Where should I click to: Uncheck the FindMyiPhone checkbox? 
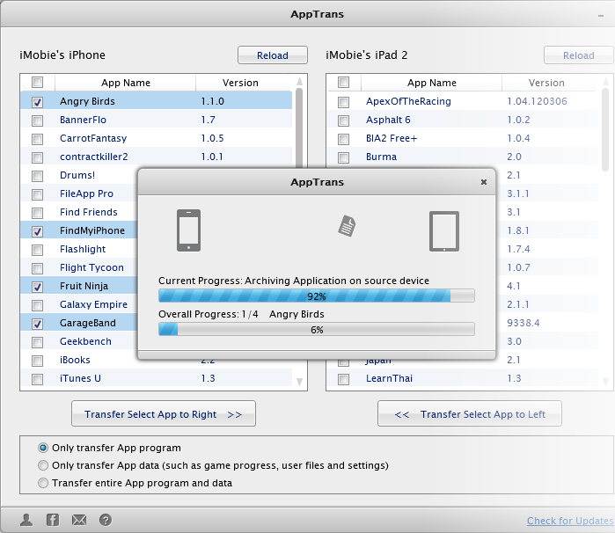[37, 231]
